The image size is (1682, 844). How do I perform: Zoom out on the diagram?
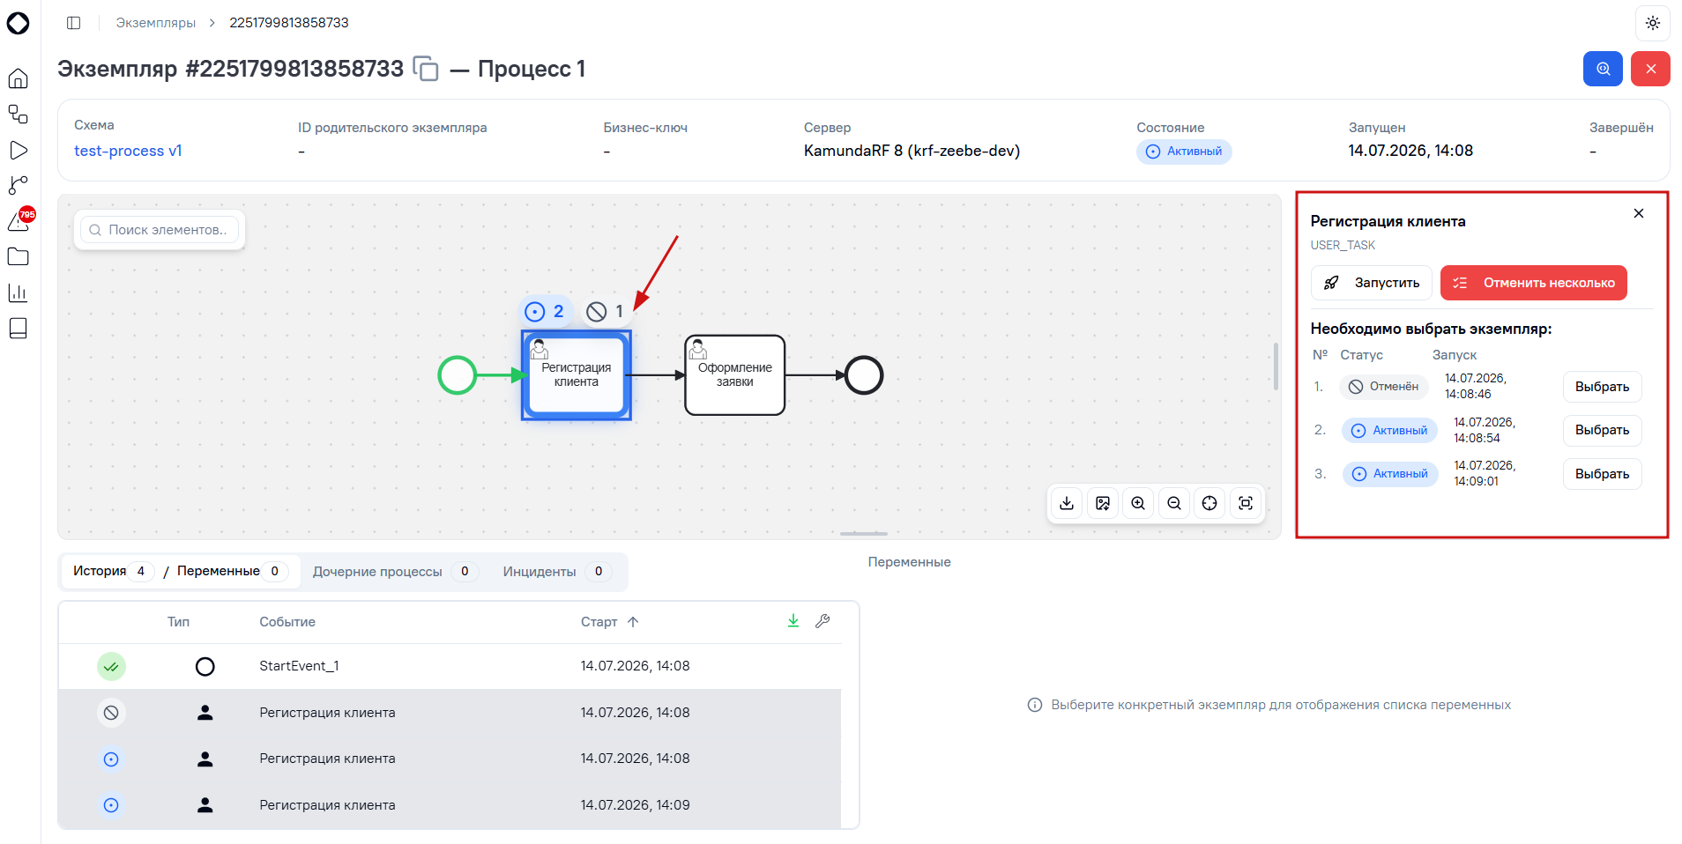coord(1174,503)
